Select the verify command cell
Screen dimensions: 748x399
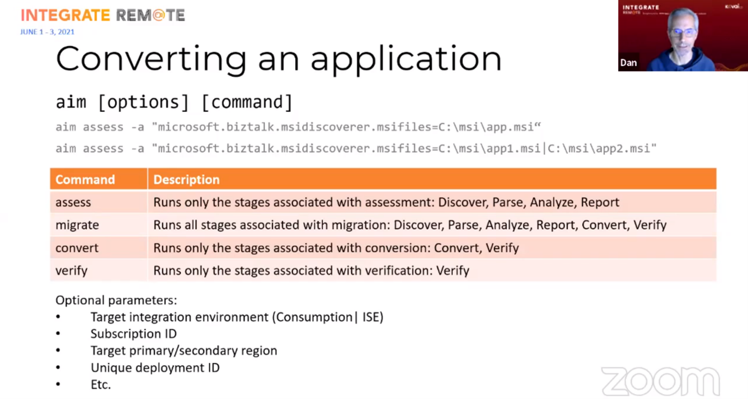tap(71, 271)
